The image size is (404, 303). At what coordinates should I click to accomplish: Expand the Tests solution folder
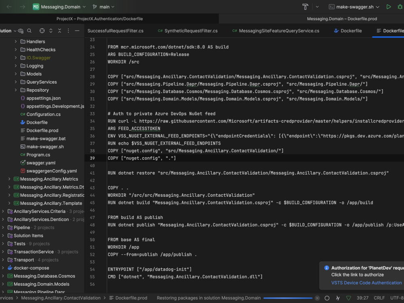pyautogui.click(x=3, y=244)
